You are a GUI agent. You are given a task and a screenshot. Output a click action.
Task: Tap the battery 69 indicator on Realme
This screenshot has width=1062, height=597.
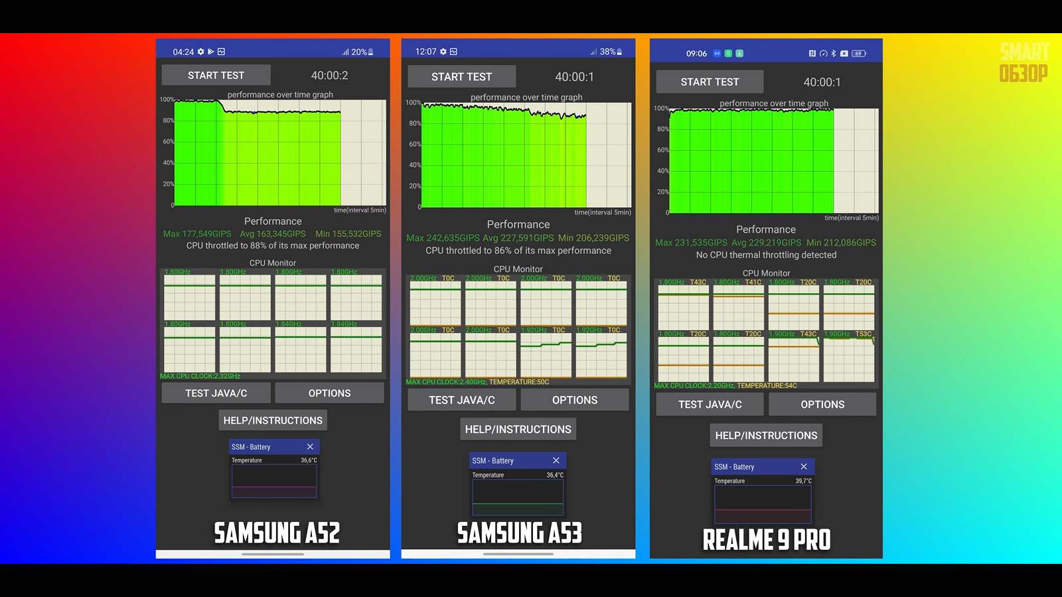(859, 54)
